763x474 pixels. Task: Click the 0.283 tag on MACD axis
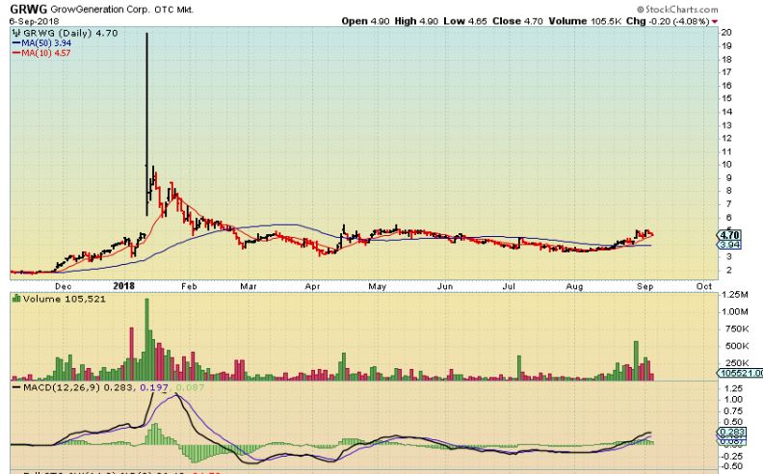731,433
